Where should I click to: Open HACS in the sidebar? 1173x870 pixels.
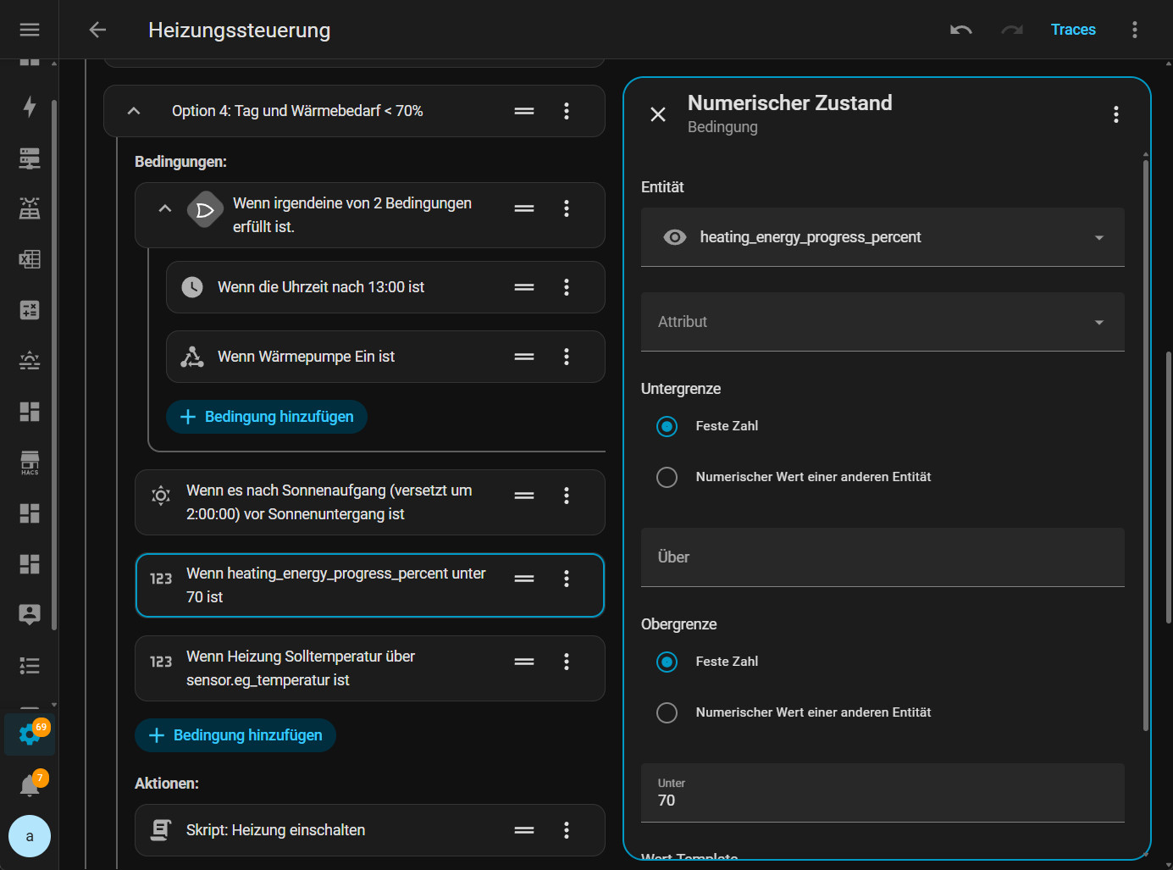click(30, 463)
